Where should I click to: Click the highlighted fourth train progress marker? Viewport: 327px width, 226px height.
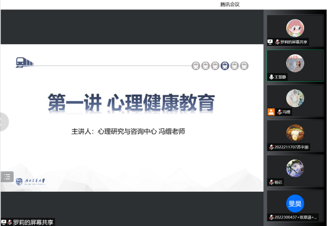coord(225,66)
